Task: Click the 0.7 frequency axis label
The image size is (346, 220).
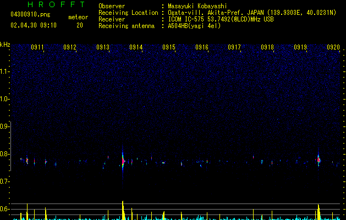Action: pos(5,182)
